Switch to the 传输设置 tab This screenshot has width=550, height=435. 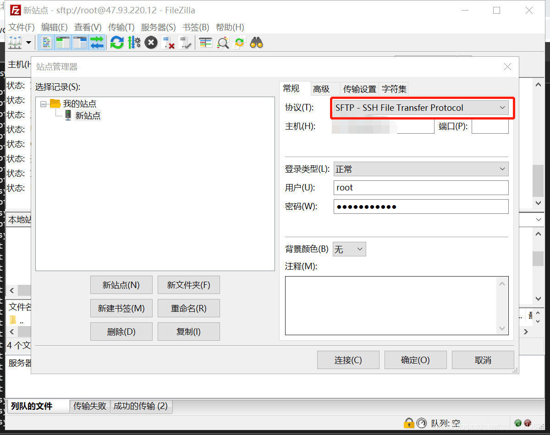pyautogui.click(x=360, y=89)
